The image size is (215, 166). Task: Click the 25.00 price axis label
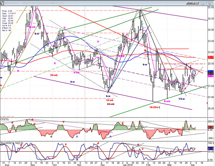pyautogui.click(x=211, y=7)
